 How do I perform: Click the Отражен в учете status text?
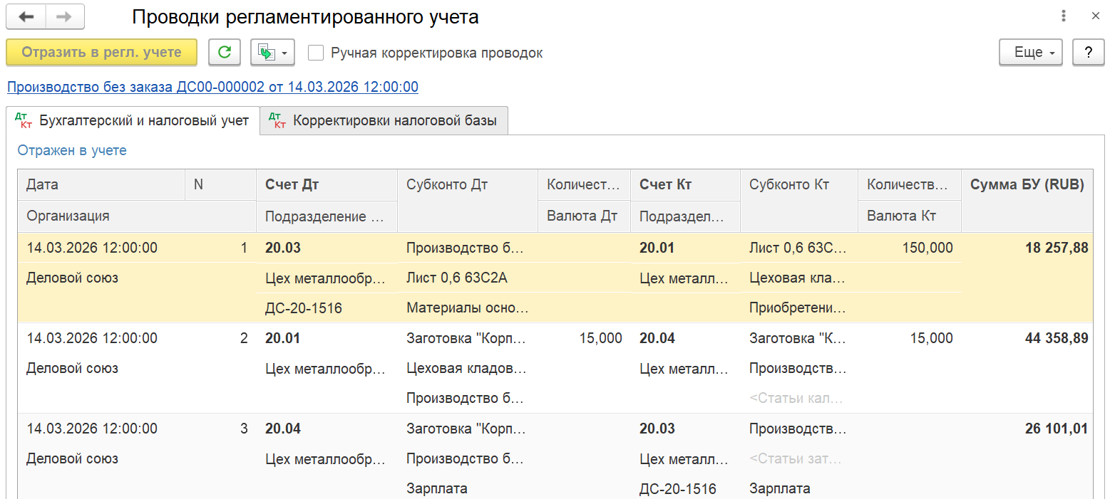pyautogui.click(x=72, y=150)
